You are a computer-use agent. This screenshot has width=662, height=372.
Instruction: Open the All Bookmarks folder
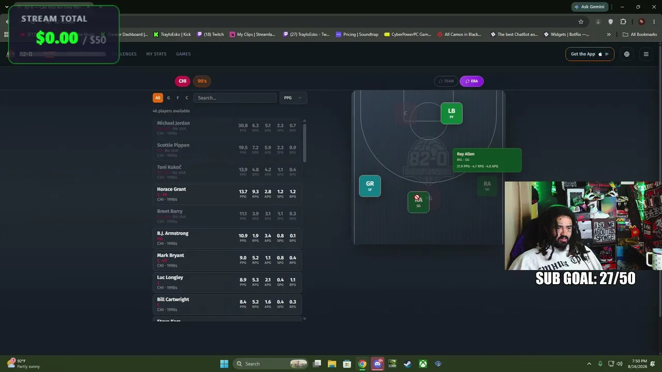[640, 35]
